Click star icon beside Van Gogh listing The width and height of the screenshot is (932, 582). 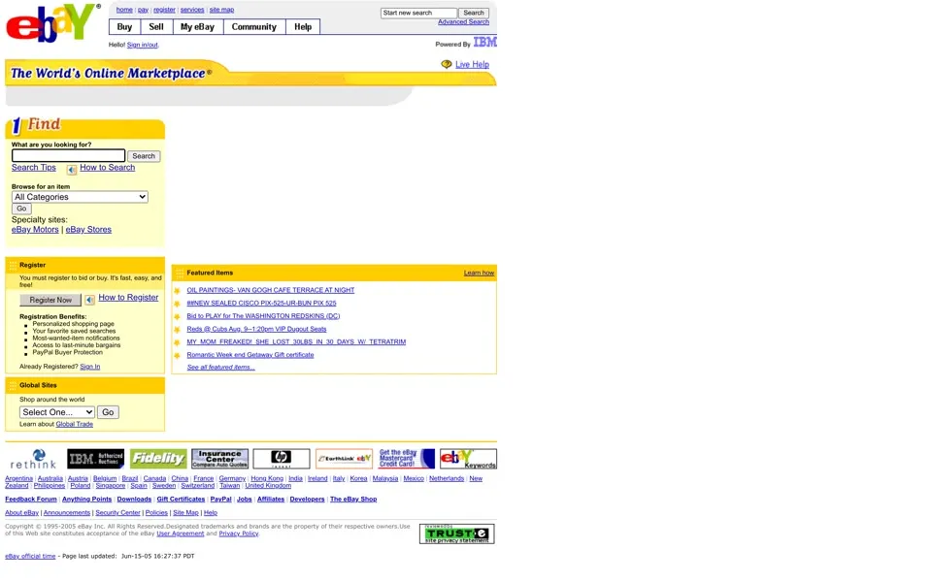(177, 290)
